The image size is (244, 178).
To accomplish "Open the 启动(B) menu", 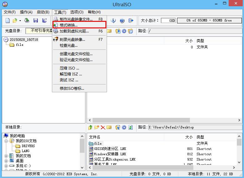I will [43, 12].
